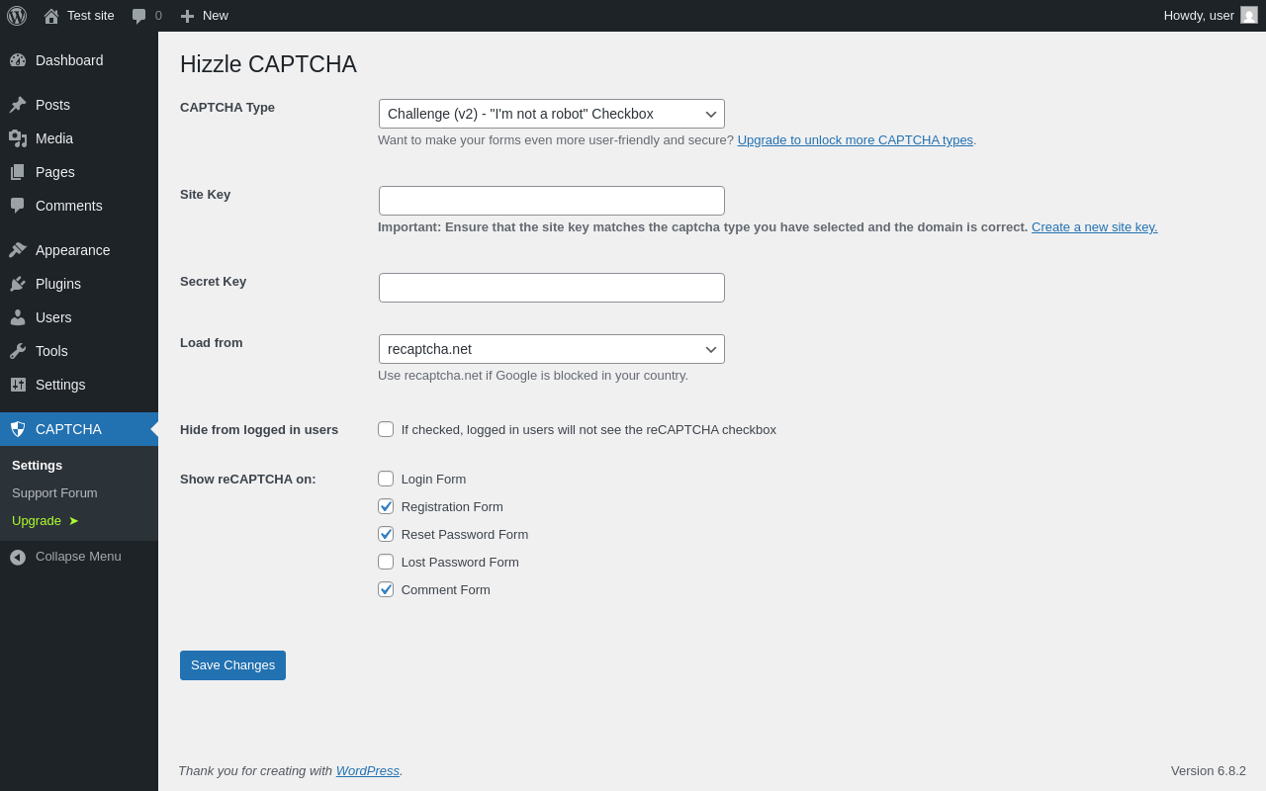Click the plus icon beside New
Screen dimensions: 1266x791
[187, 16]
